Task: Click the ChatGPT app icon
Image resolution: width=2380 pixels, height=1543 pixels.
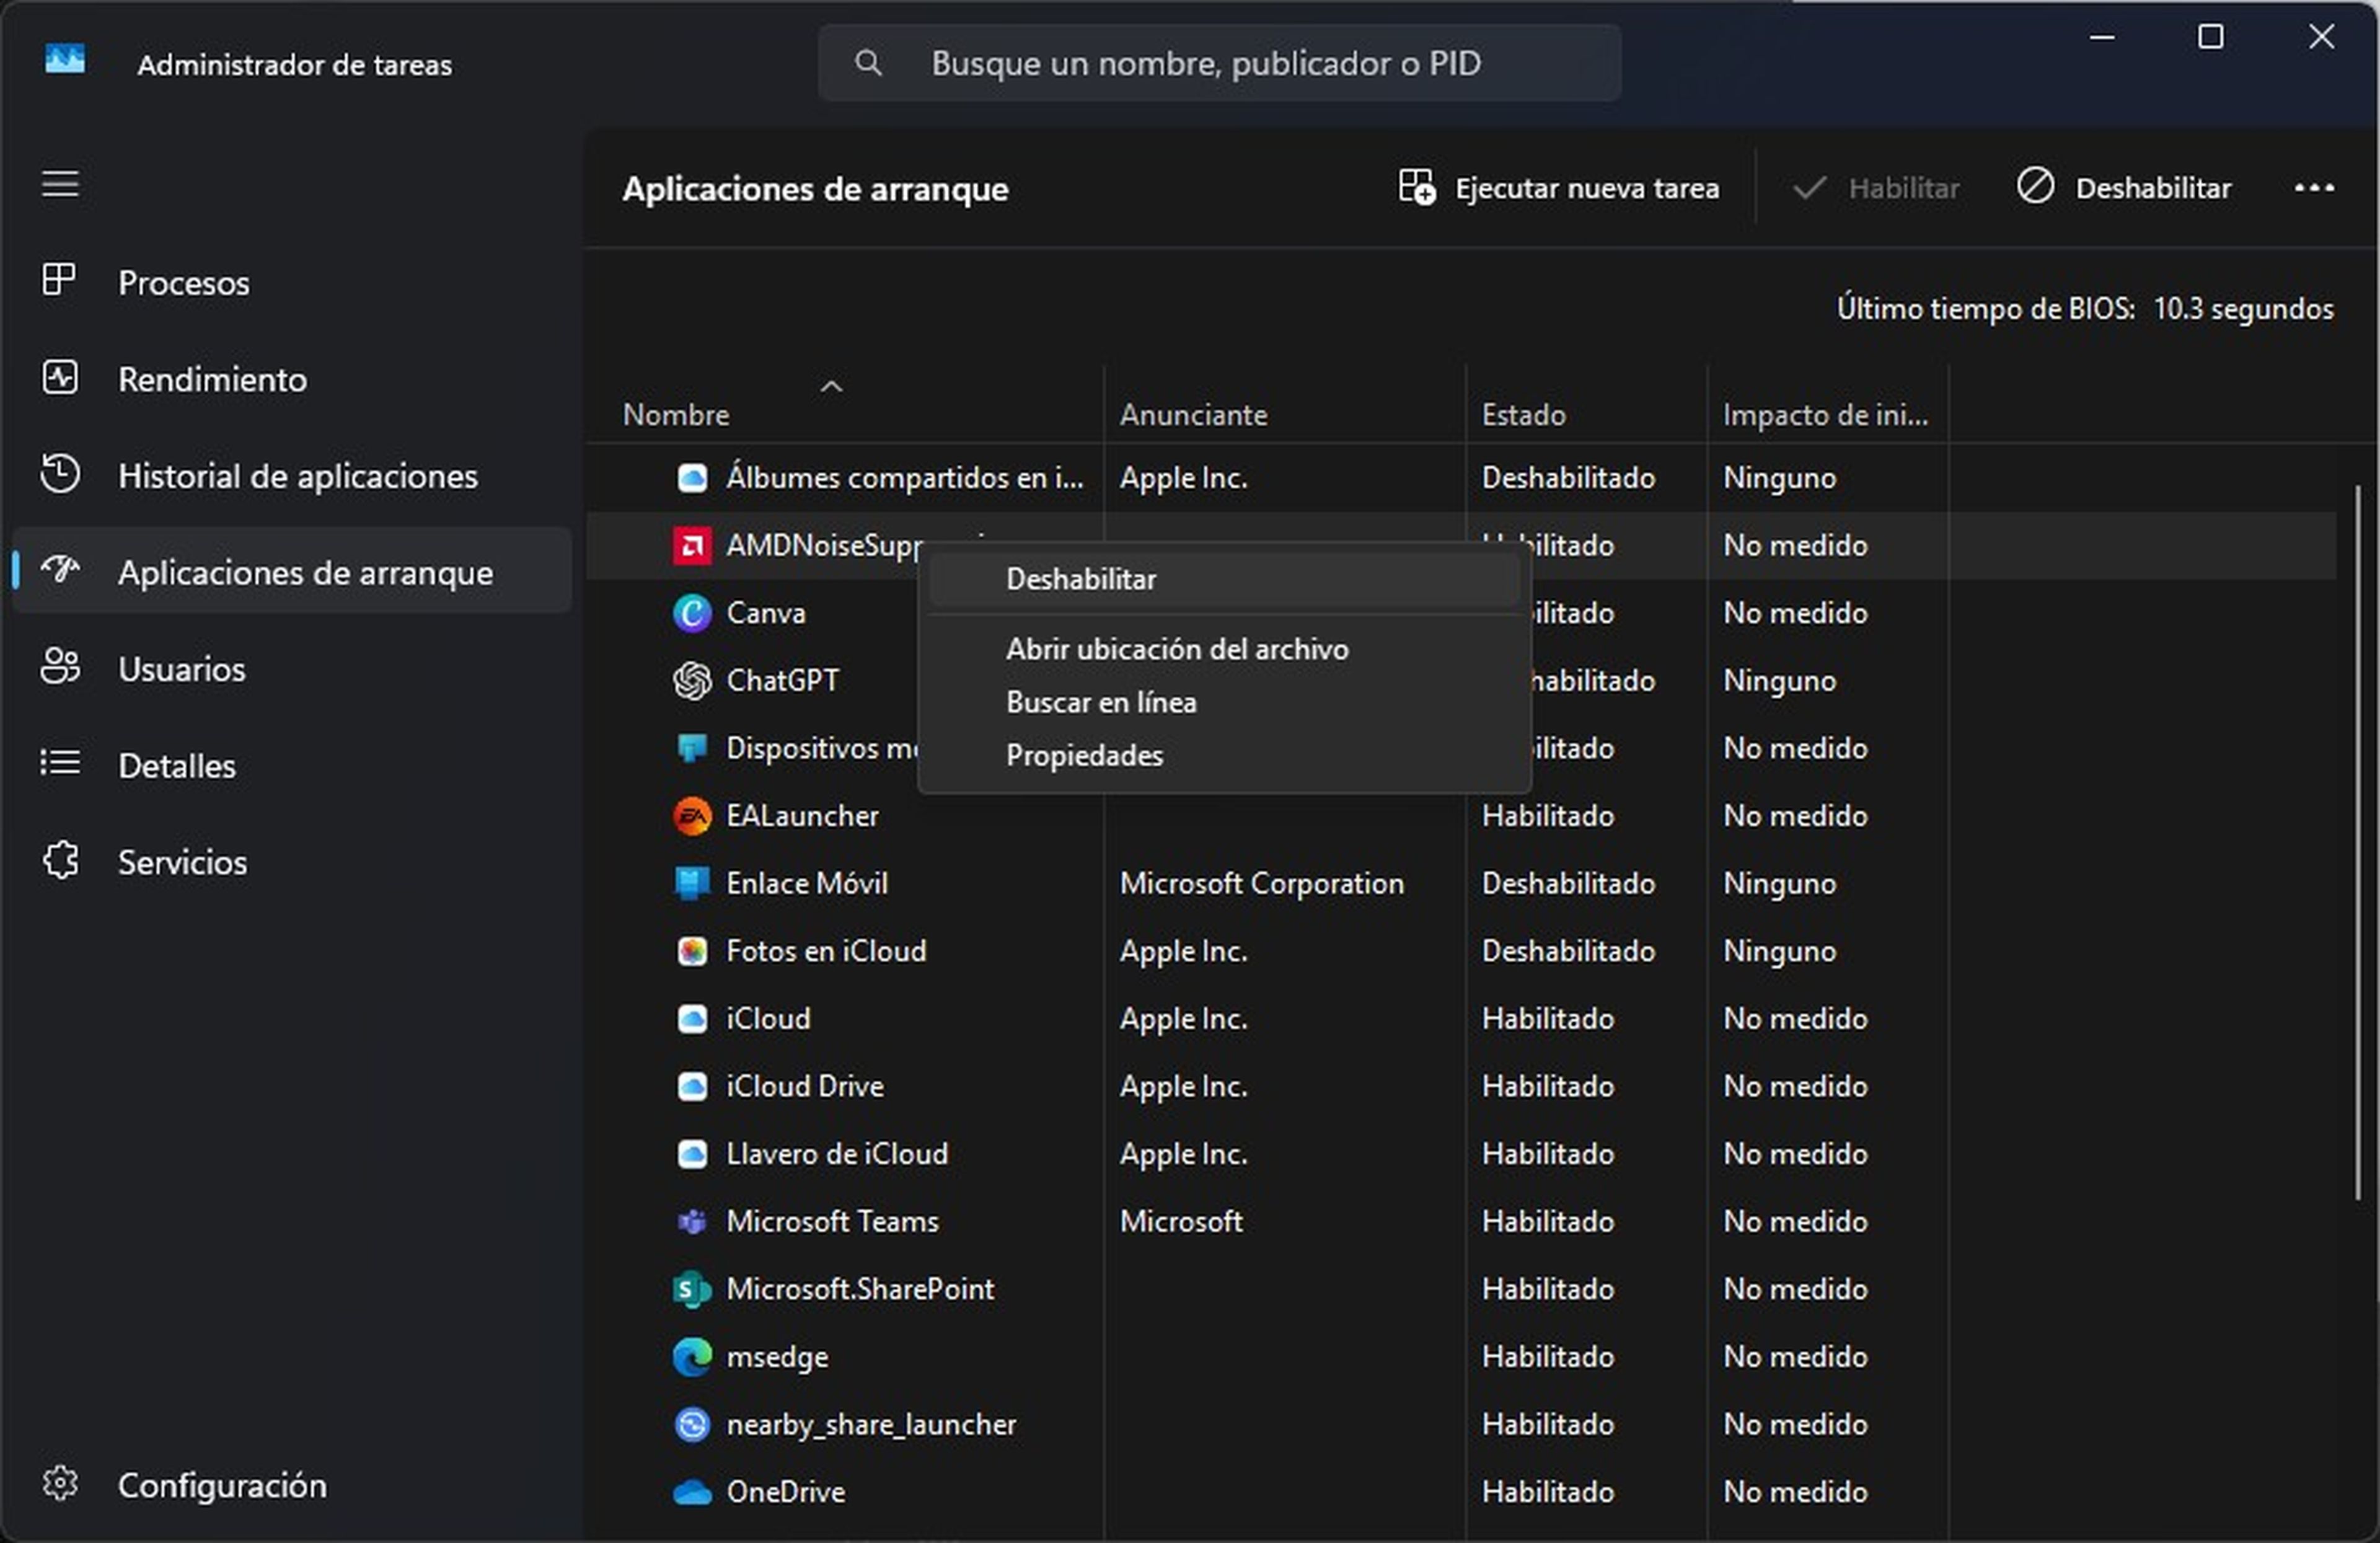Action: tap(692, 680)
